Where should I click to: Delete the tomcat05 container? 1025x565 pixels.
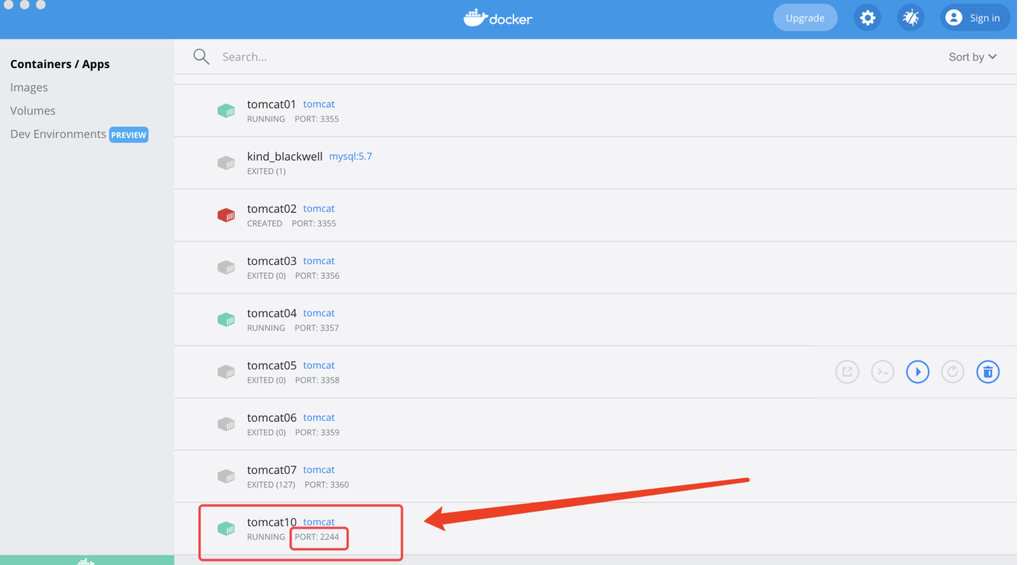coord(988,372)
